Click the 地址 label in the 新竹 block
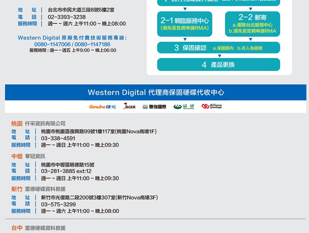Screen dimensions: 309x233 pos(21,198)
